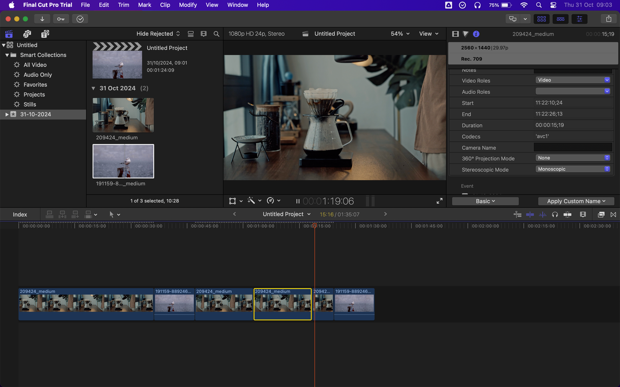620x387 pixels.
Task: Enter fullscreen viewer with arrows icon
Action: (439, 201)
